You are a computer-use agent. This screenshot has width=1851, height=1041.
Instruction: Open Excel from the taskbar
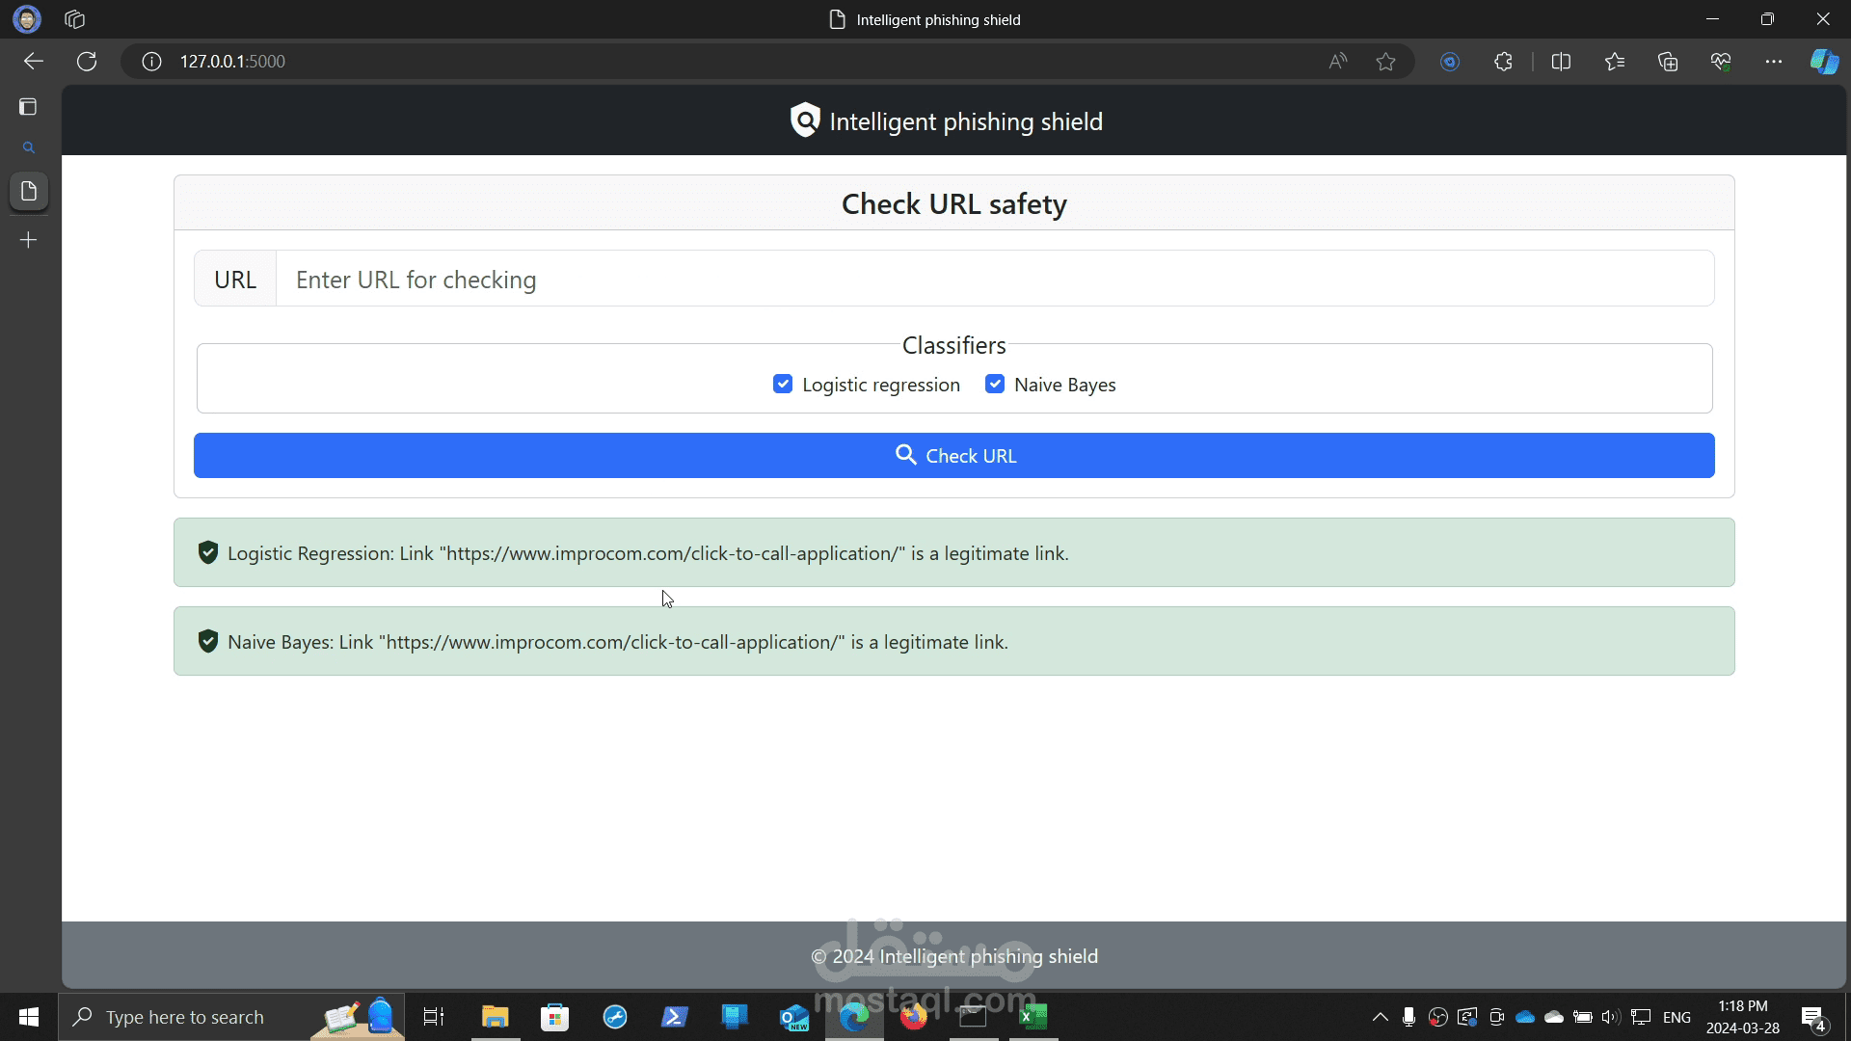point(1033,1017)
